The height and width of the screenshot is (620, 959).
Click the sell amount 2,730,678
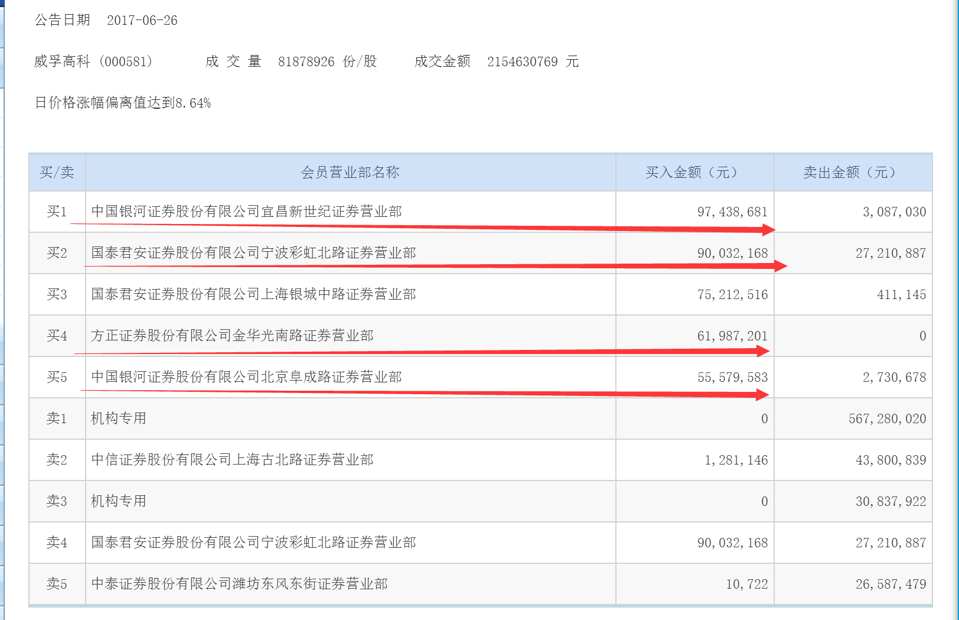(894, 377)
